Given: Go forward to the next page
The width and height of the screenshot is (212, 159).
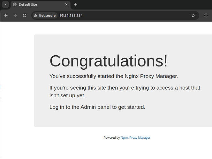Looking at the screenshot, I should click(15, 15).
